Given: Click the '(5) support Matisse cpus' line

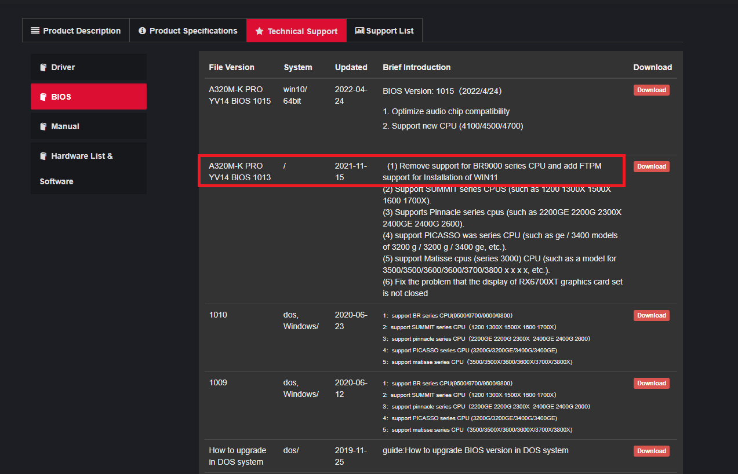Looking at the screenshot, I should (x=500, y=264).
